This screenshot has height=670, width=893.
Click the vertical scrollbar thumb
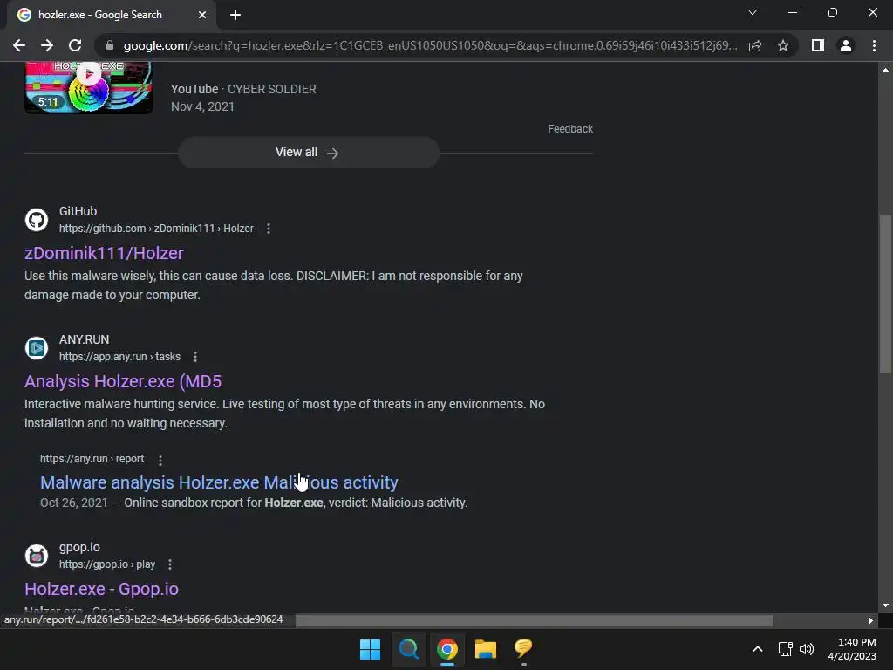[x=885, y=294]
